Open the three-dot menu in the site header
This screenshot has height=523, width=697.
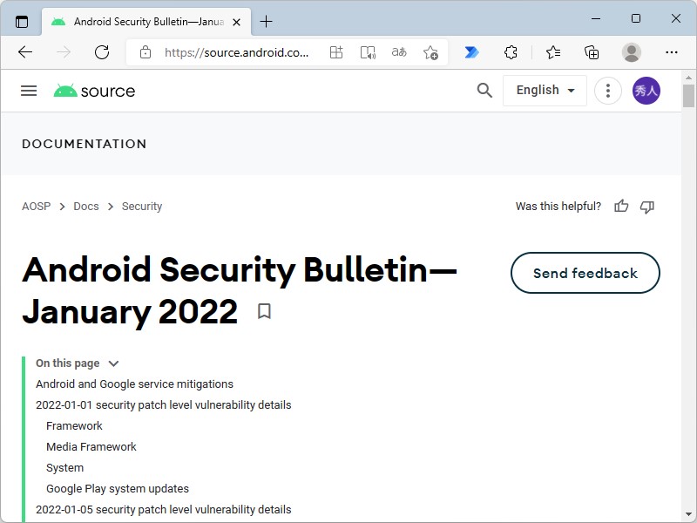[x=608, y=90]
